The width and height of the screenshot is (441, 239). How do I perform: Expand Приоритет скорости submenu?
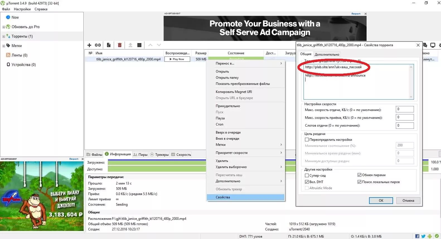point(246,153)
